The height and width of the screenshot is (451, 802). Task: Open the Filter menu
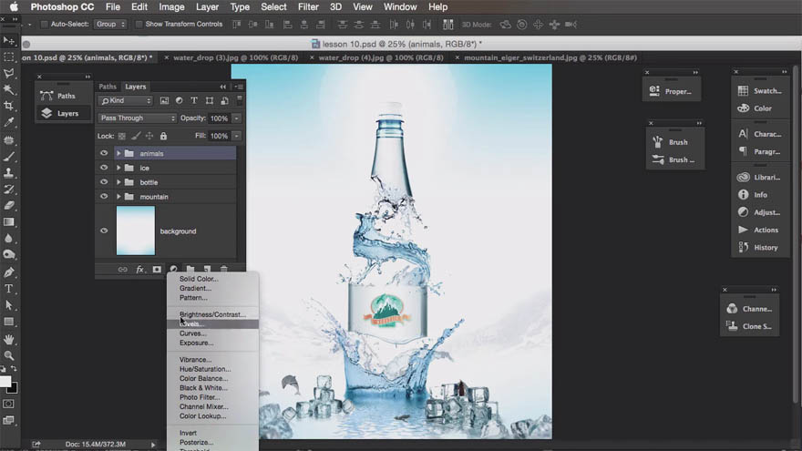point(308,7)
